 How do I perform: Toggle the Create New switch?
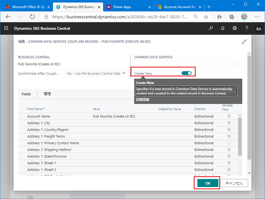[x=186, y=73]
